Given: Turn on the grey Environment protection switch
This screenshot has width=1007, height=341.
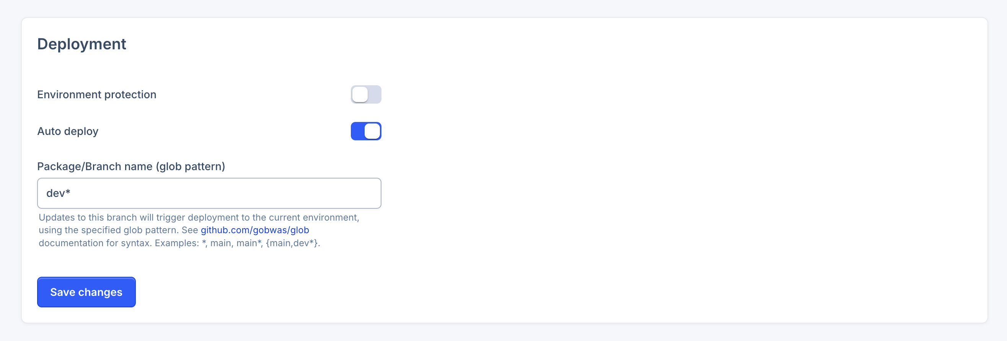Looking at the screenshot, I should 366,94.
